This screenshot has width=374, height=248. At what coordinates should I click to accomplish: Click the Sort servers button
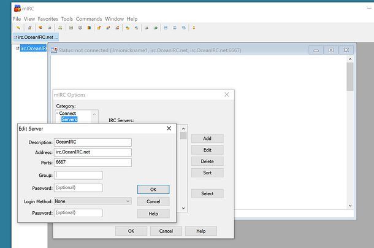[207, 172]
